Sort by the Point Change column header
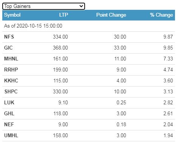 [x=111, y=15]
